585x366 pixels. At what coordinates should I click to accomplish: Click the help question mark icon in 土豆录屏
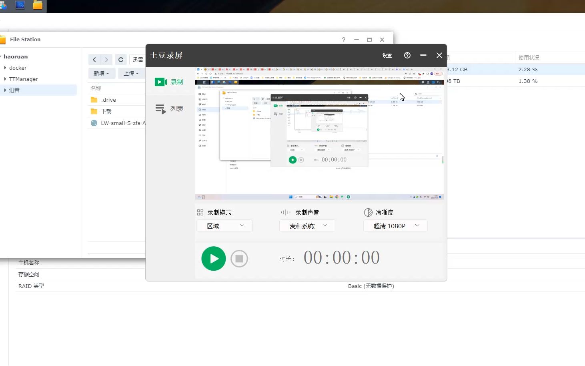pyautogui.click(x=407, y=55)
